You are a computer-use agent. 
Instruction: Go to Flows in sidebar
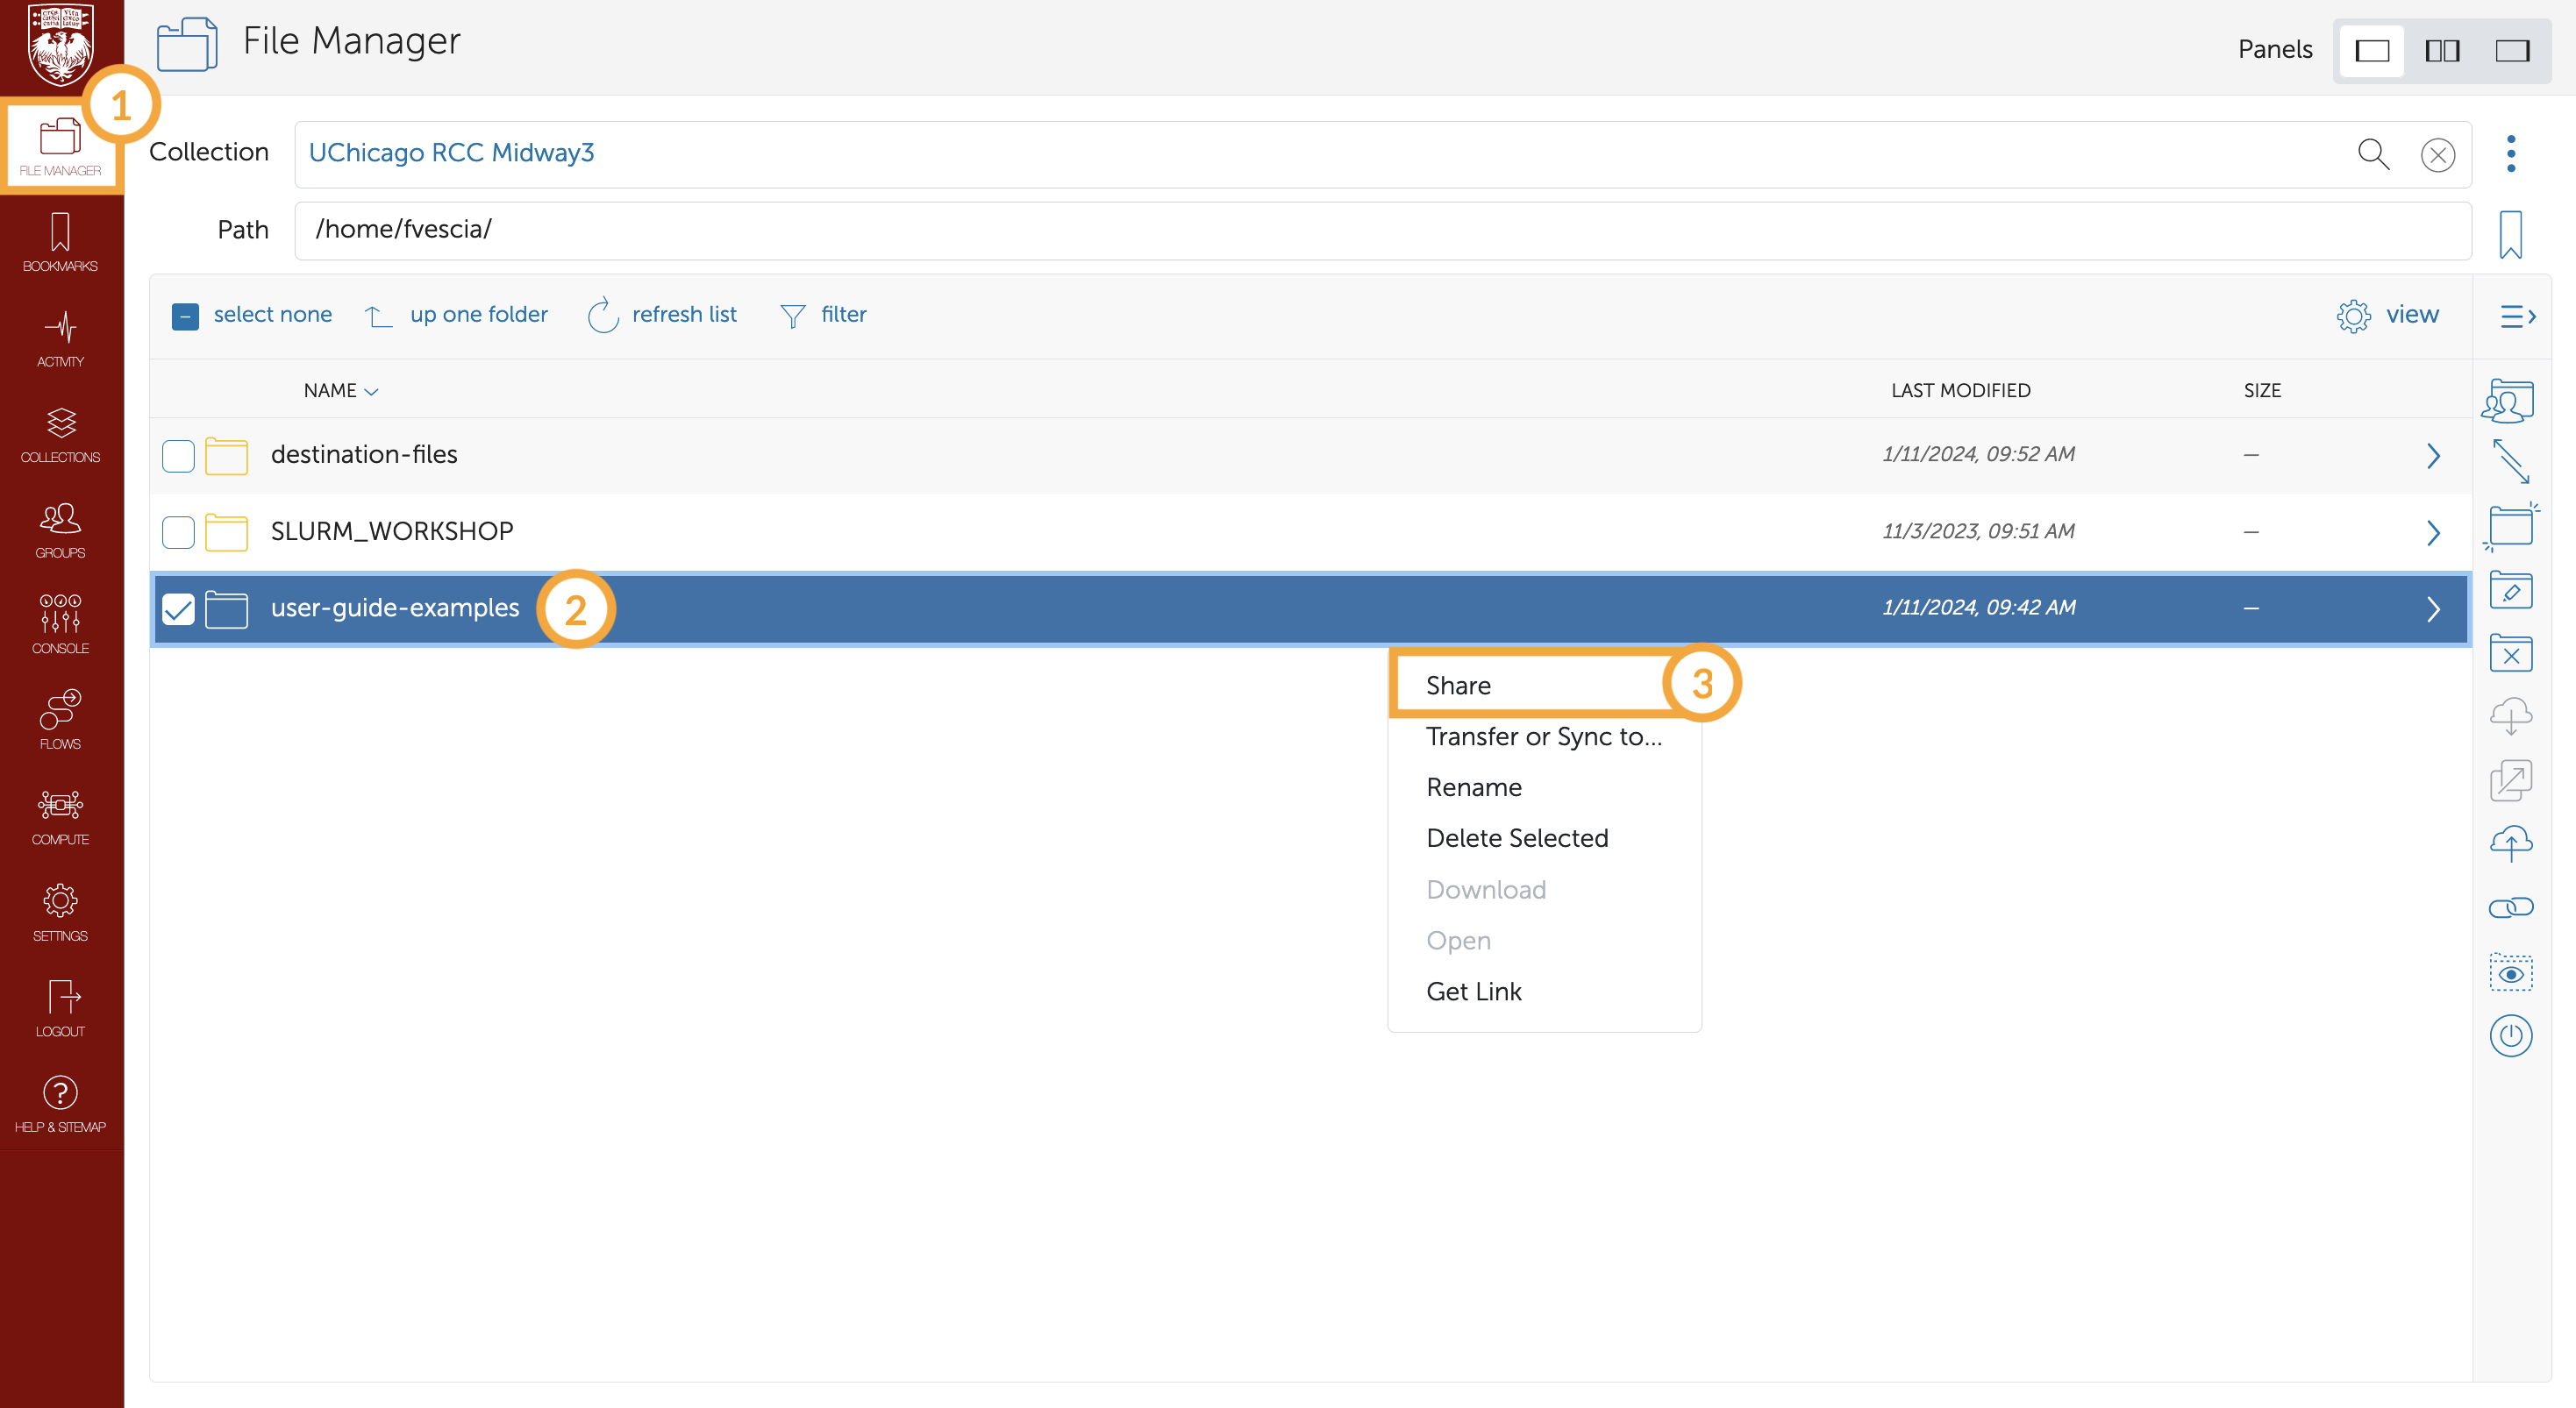click(x=60, y=721)
